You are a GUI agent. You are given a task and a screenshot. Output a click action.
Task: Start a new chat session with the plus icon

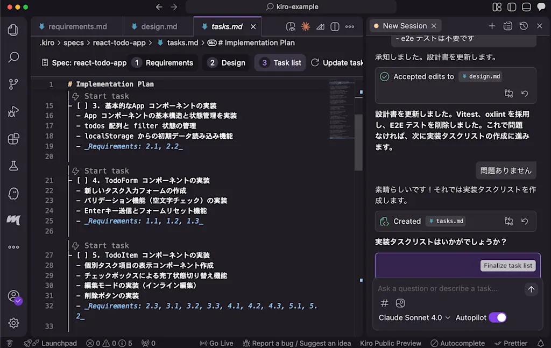point(492,26)
